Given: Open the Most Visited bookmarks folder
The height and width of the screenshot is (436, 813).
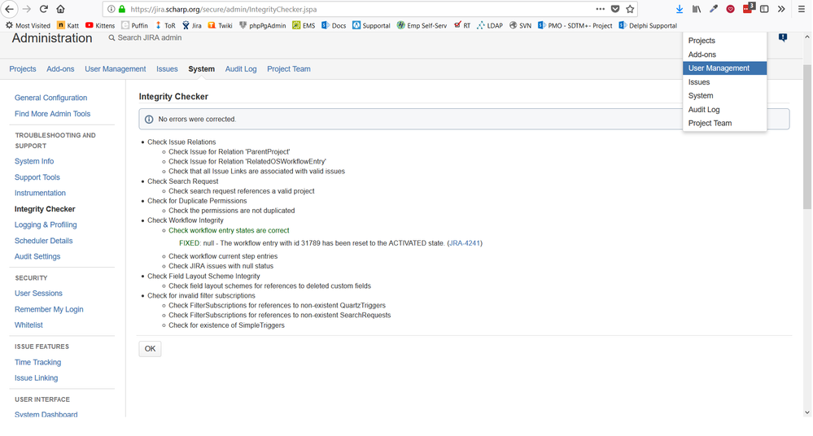Looking at the screenshot, I should [28, 25].
